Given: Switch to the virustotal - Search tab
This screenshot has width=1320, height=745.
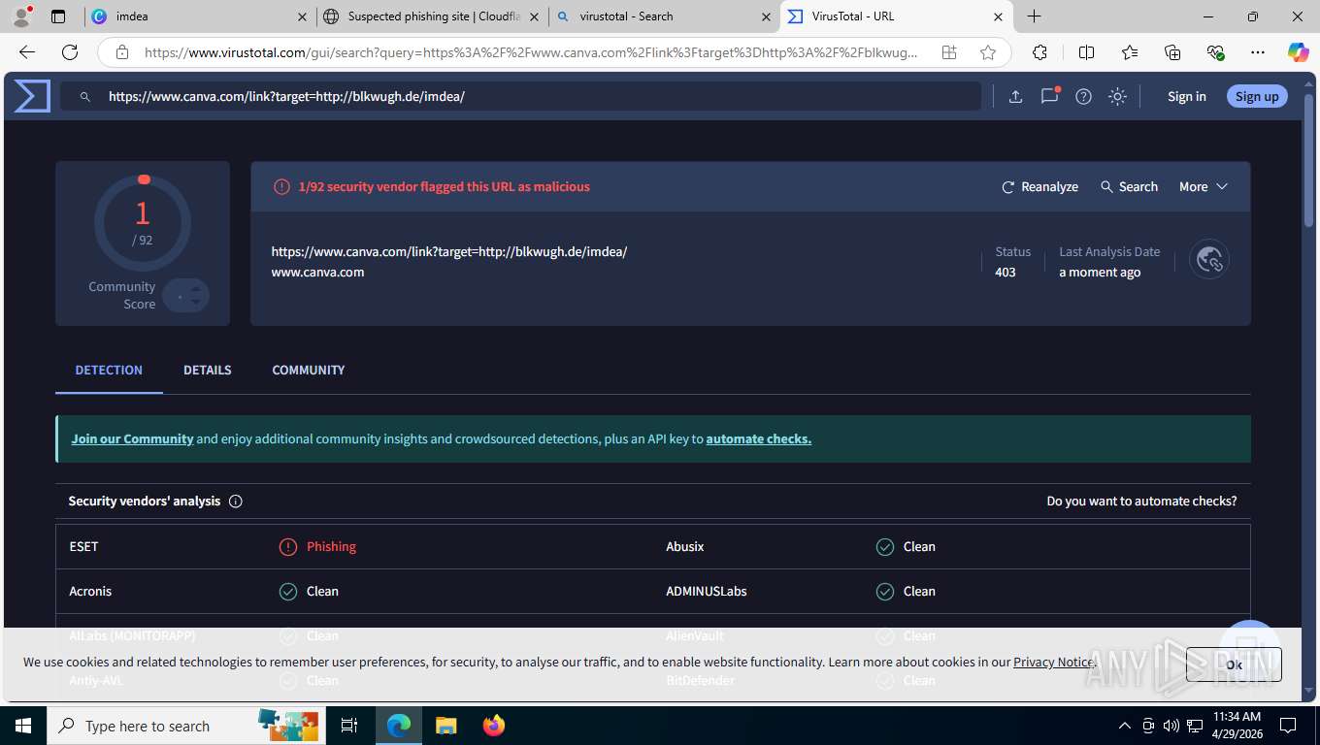Looking at the screenshot, I should [x=664, y=16].
